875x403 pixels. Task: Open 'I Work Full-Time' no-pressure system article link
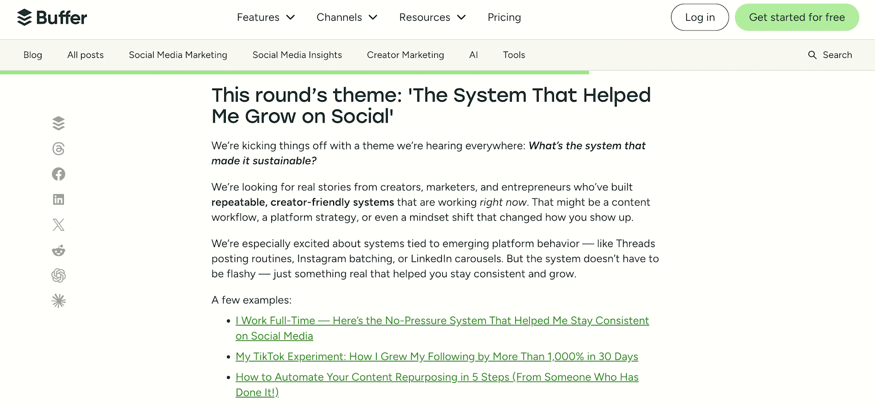coord(442,328)
